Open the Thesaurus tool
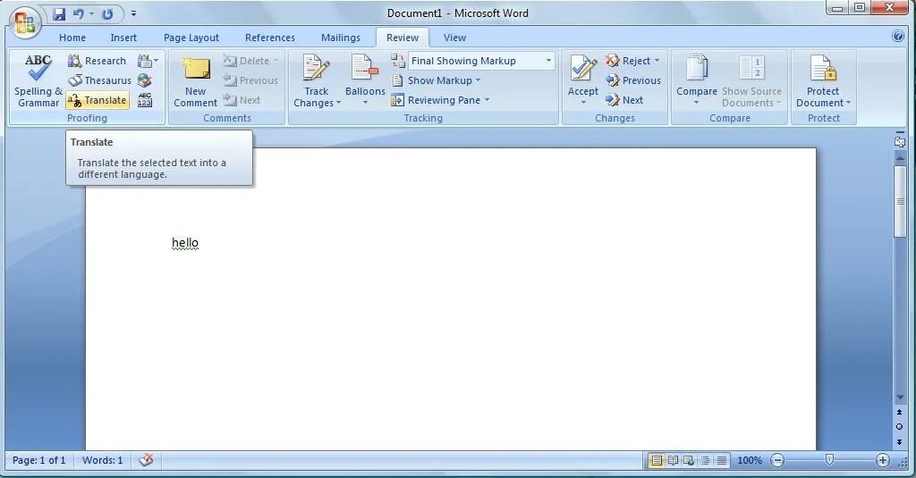 click(99, 80)
